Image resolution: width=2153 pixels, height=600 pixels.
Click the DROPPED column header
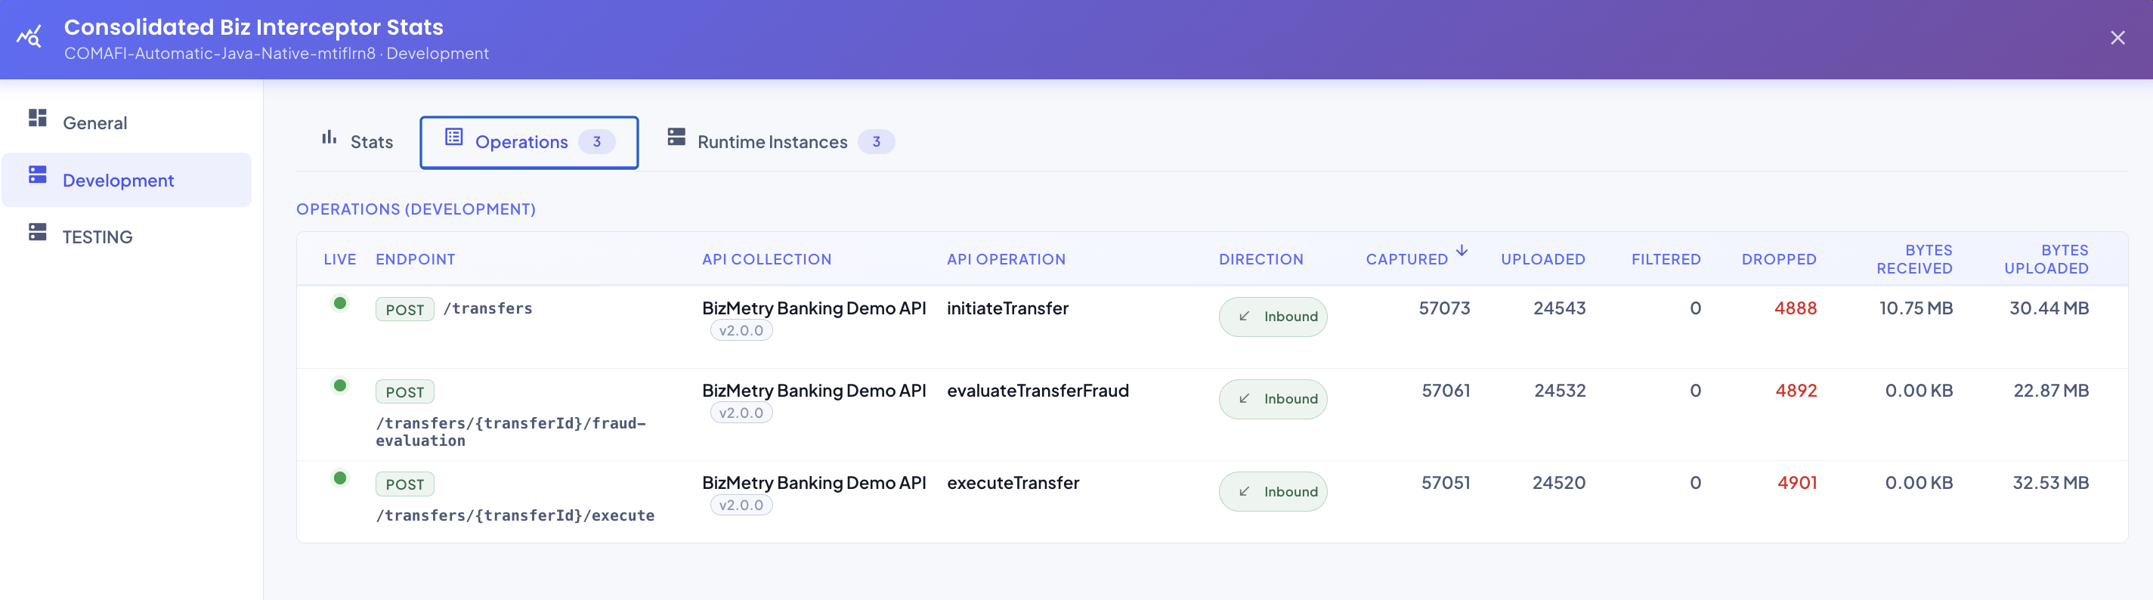click(x=1779, y=260)
